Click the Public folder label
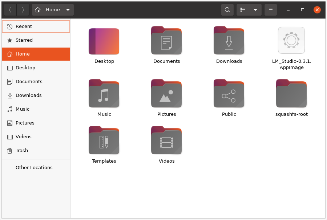Viewport: 327px width, 220px height. [229, 114]
